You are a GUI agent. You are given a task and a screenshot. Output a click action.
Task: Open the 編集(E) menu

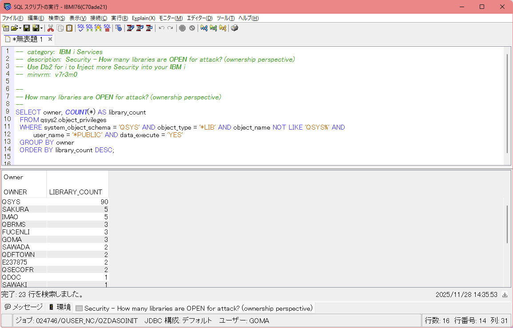36,18
